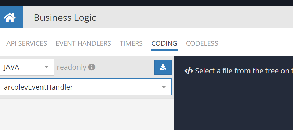
Task: Switch to the CODELESS tab
Action: 202,43
